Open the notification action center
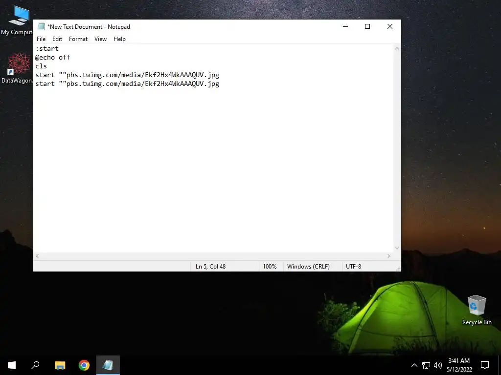This screenshot has width=501, height=375. 485,365
